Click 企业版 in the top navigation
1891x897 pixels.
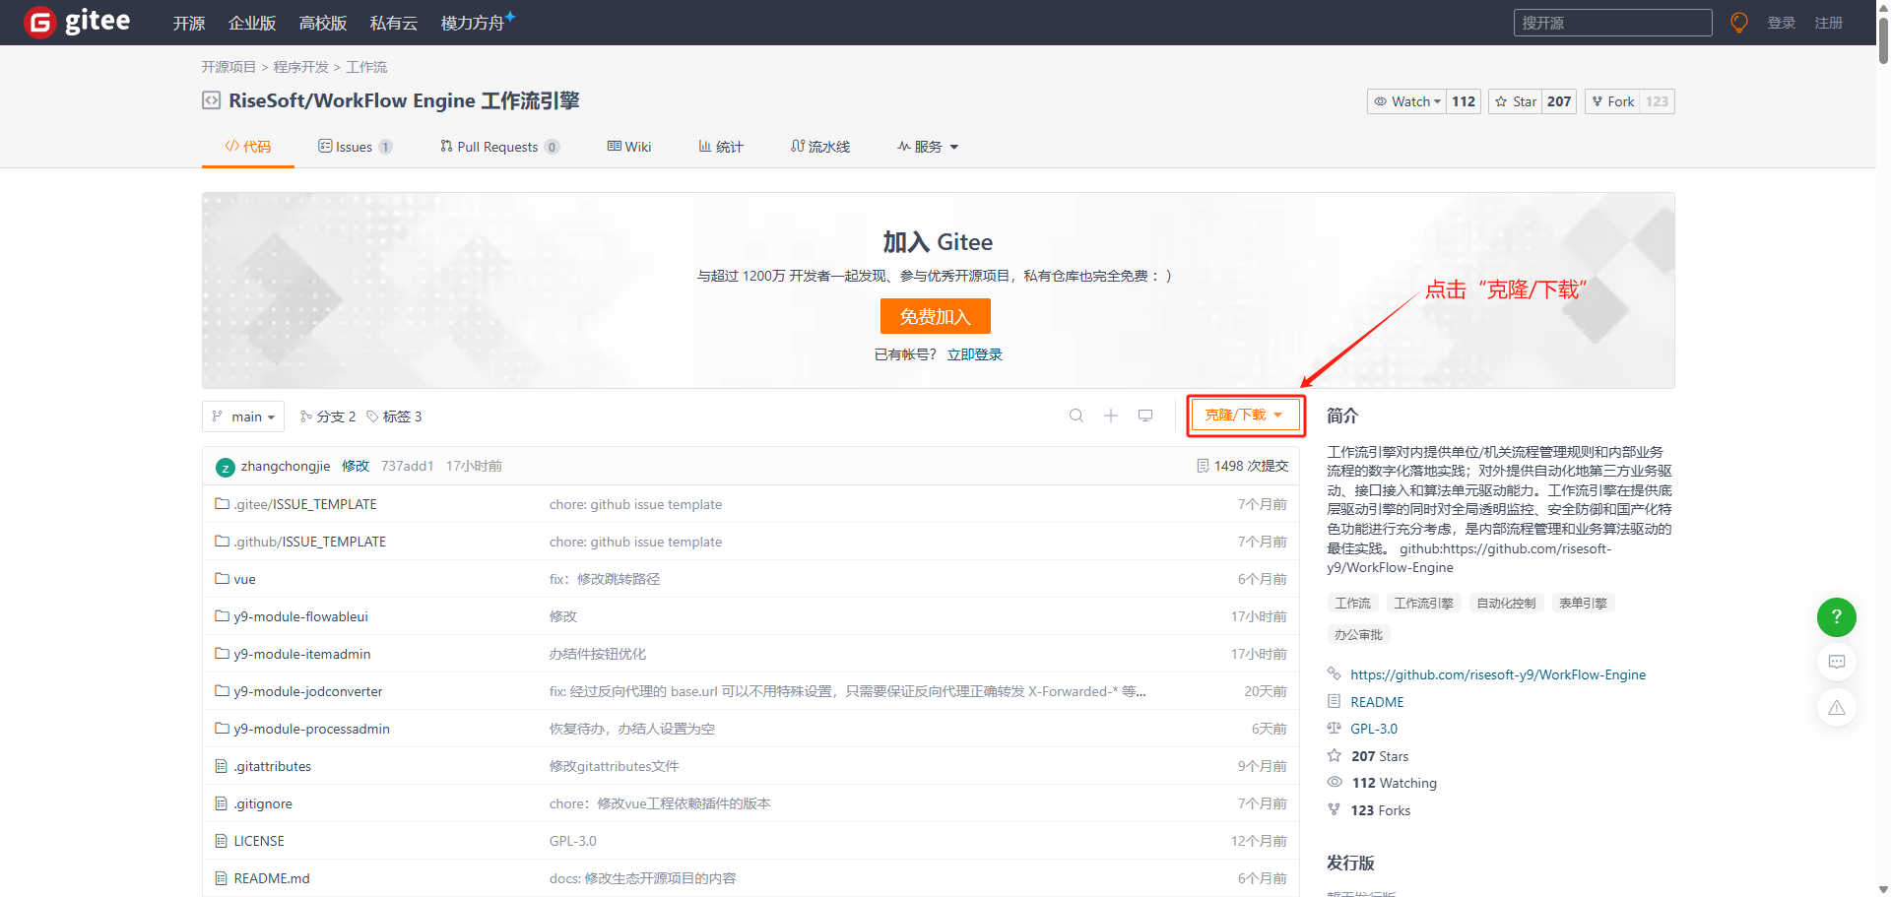click(252, 23)
